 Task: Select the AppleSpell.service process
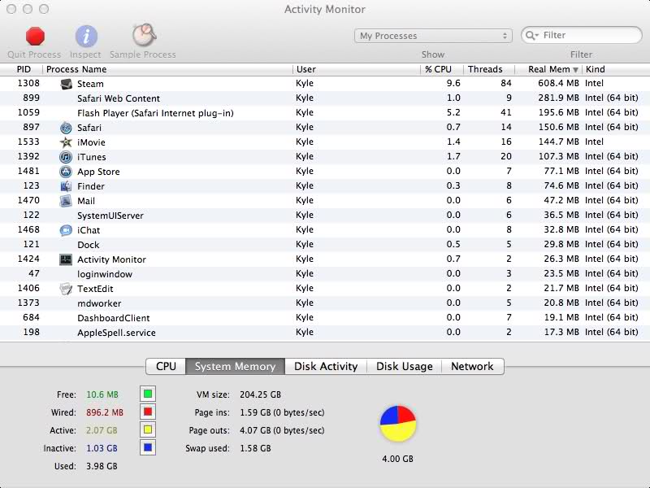tap(325, 333)
